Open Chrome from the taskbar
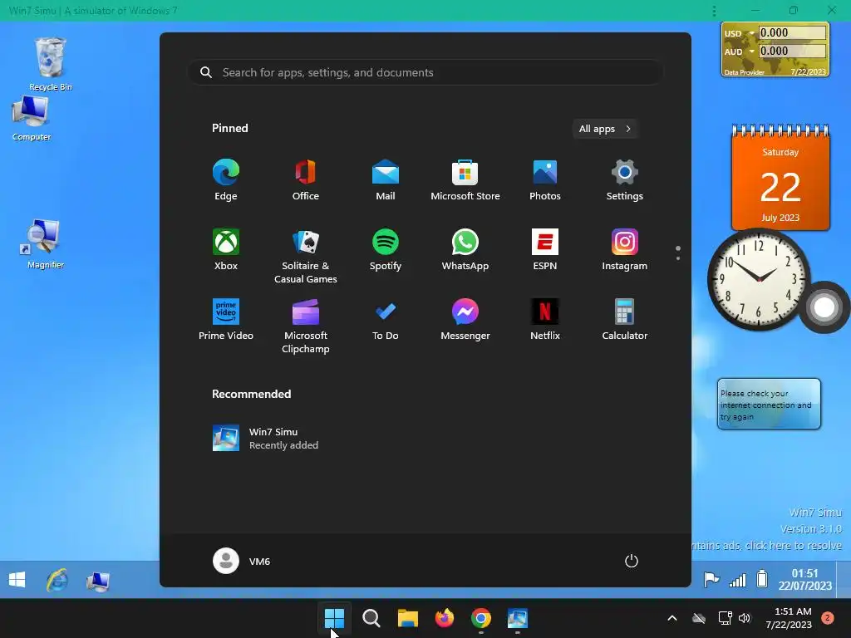The width and height of the screenshot is (851, 638). 481,618
